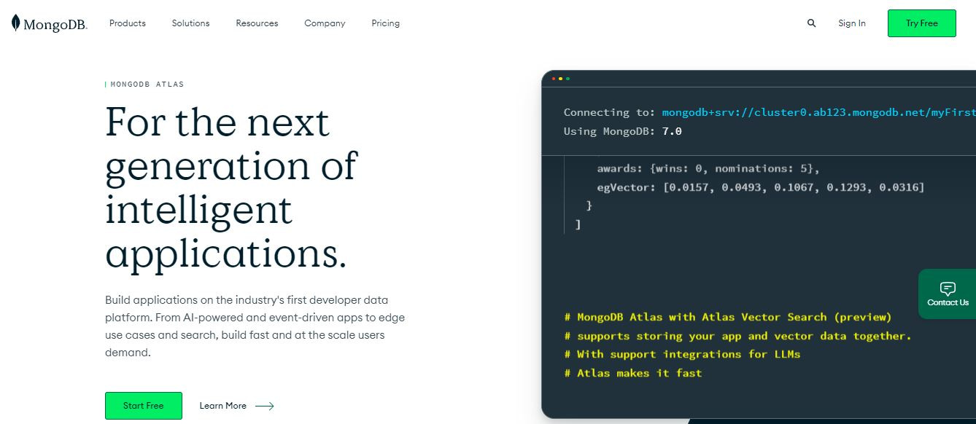Screen dimensions: 976x424
Task: Click the green dot in terminal window
Action: pos(568,79)
